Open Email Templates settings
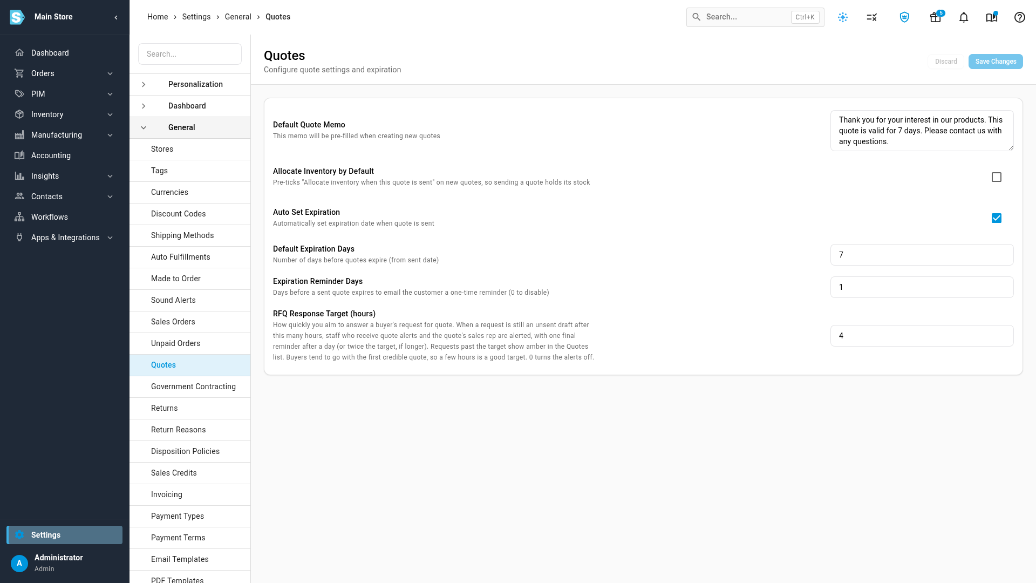This screenshot has height=583, width=1036. [190, 559]
